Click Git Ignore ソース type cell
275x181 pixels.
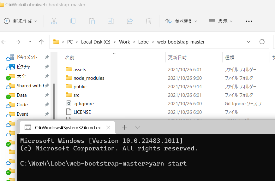point(244,104)
